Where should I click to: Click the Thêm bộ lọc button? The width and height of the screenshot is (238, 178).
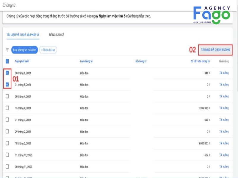48,50
